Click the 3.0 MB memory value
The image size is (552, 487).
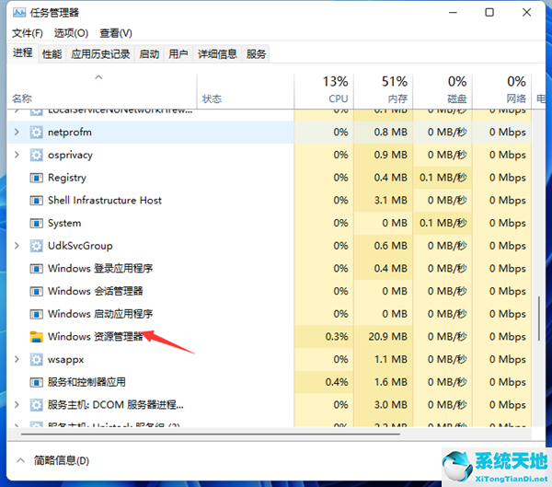(x=390, y=405)
